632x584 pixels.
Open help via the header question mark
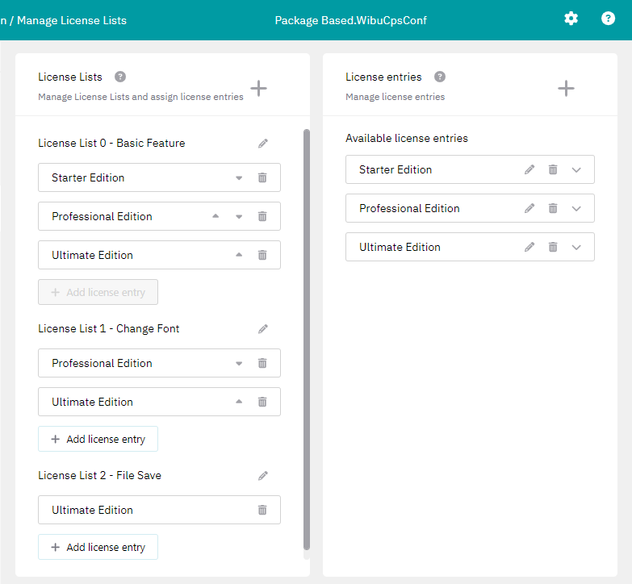(608, 19)
